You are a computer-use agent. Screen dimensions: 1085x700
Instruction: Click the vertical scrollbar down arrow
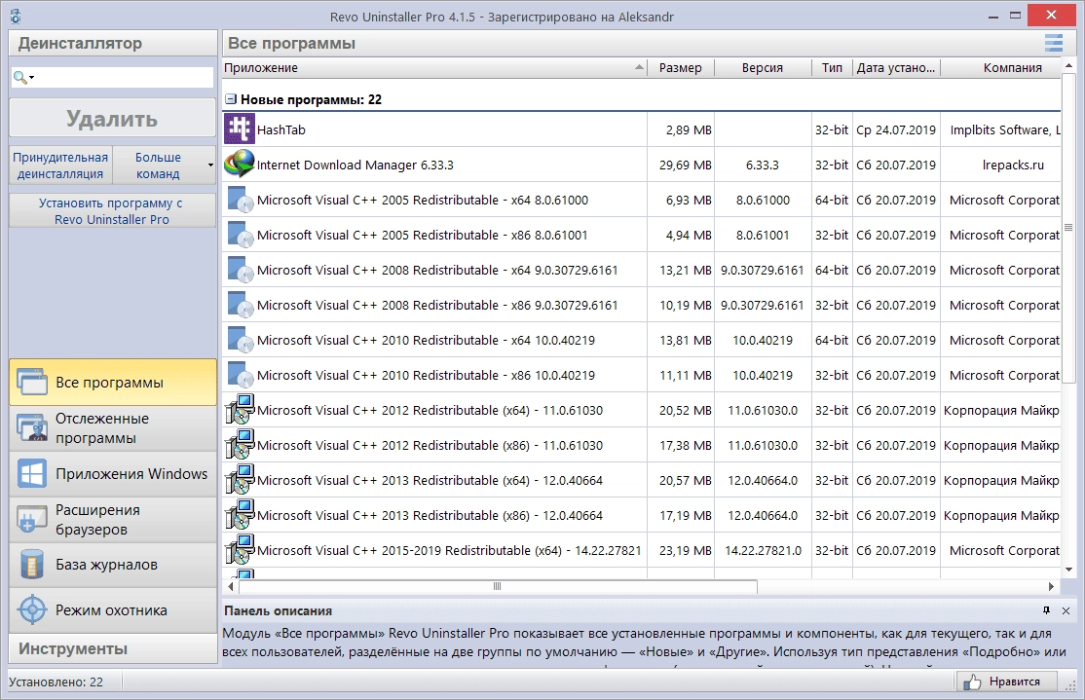click(x=1069, y=570)
